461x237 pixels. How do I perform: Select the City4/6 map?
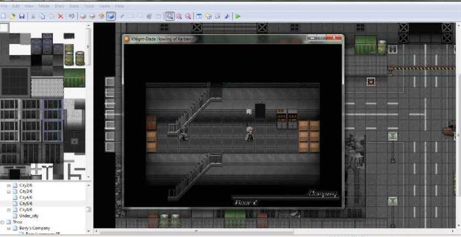coord(26,198)
